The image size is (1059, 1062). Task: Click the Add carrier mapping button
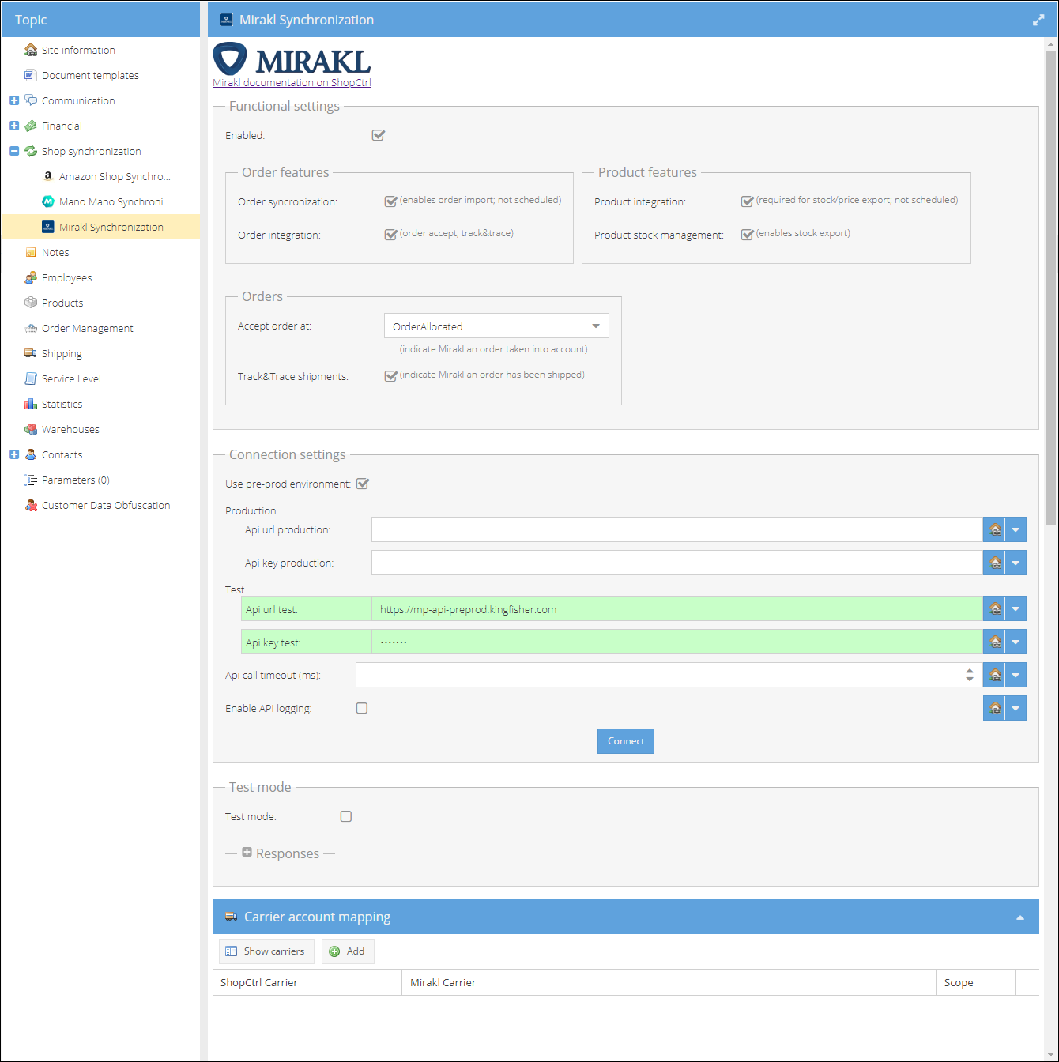(348, 951)
